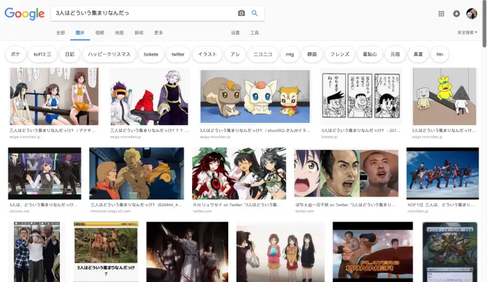The image size is (487, 282).
Task: Open the black-and-white manga panel thumbnail
Action: (360, 97)
